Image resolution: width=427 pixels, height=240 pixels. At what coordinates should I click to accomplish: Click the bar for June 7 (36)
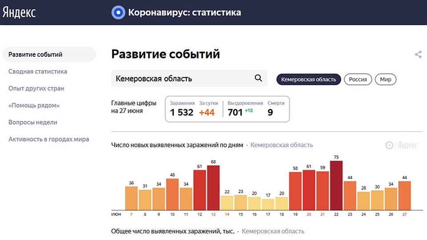click(x=131, y=198)
